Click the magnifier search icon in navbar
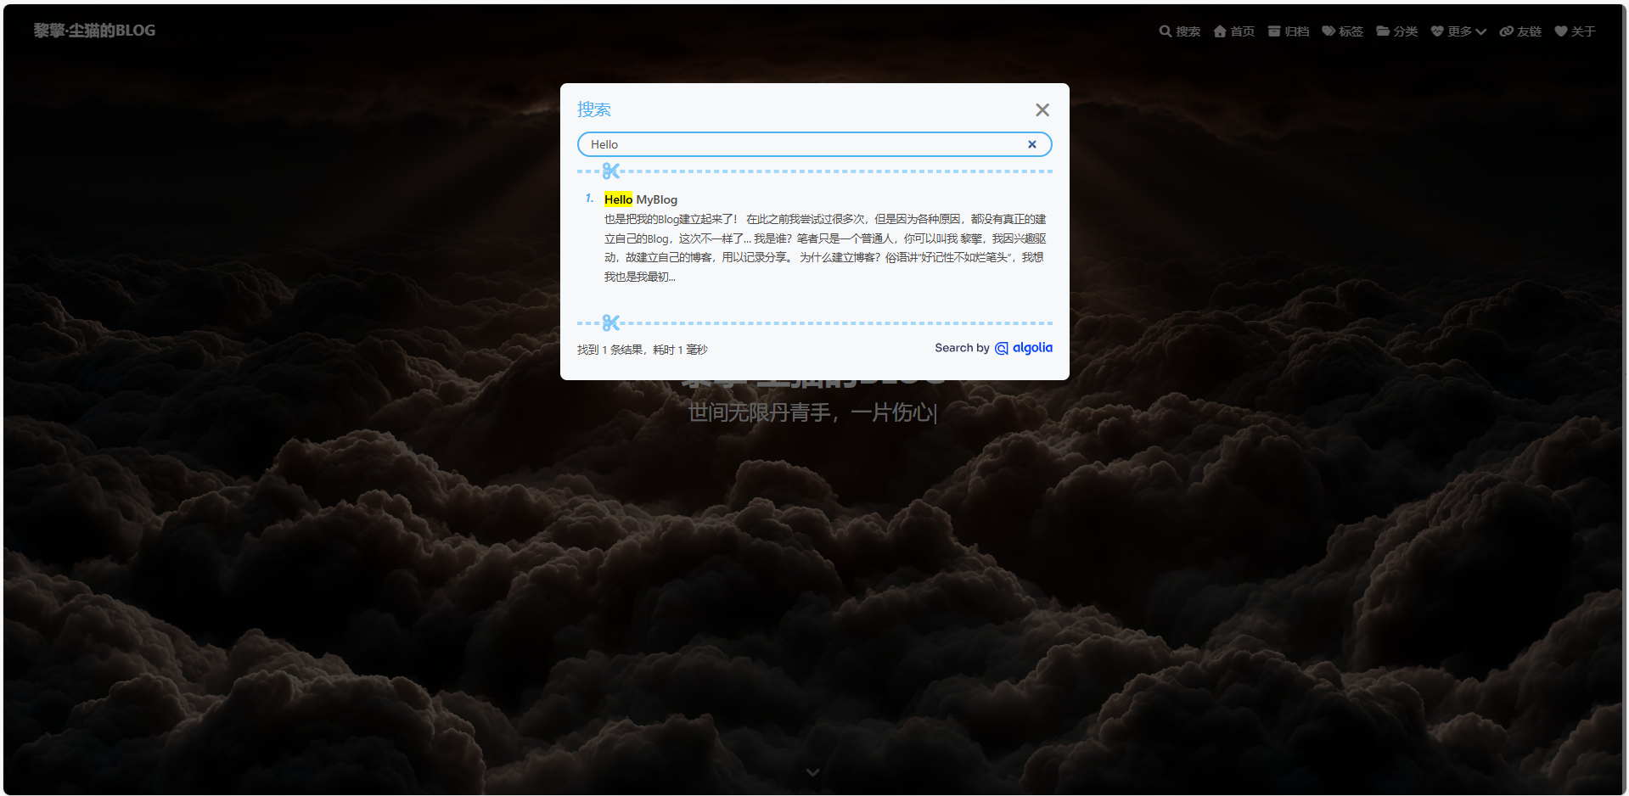 (x=1165, y=31)
